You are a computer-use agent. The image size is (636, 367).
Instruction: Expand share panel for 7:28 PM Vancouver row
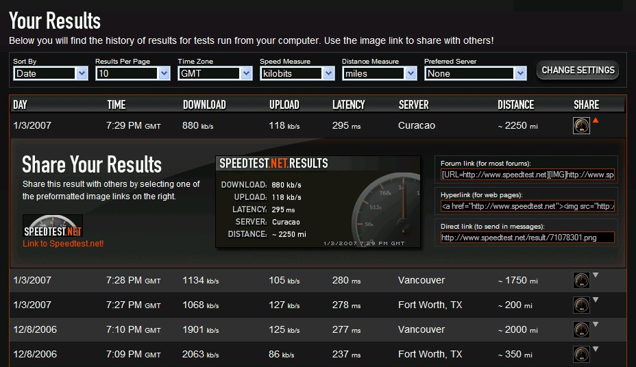596,275
